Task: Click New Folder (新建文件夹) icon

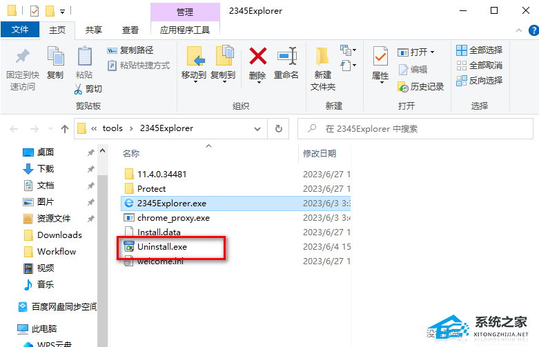Action: (322, 57)
